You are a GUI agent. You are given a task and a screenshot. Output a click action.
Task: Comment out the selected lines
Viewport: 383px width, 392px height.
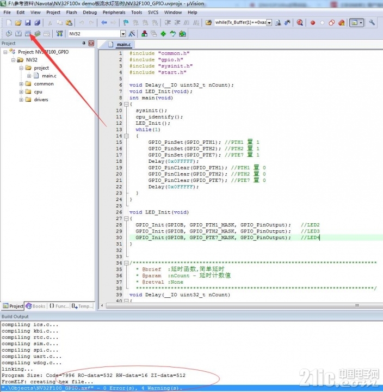click(x=187, y=22)
